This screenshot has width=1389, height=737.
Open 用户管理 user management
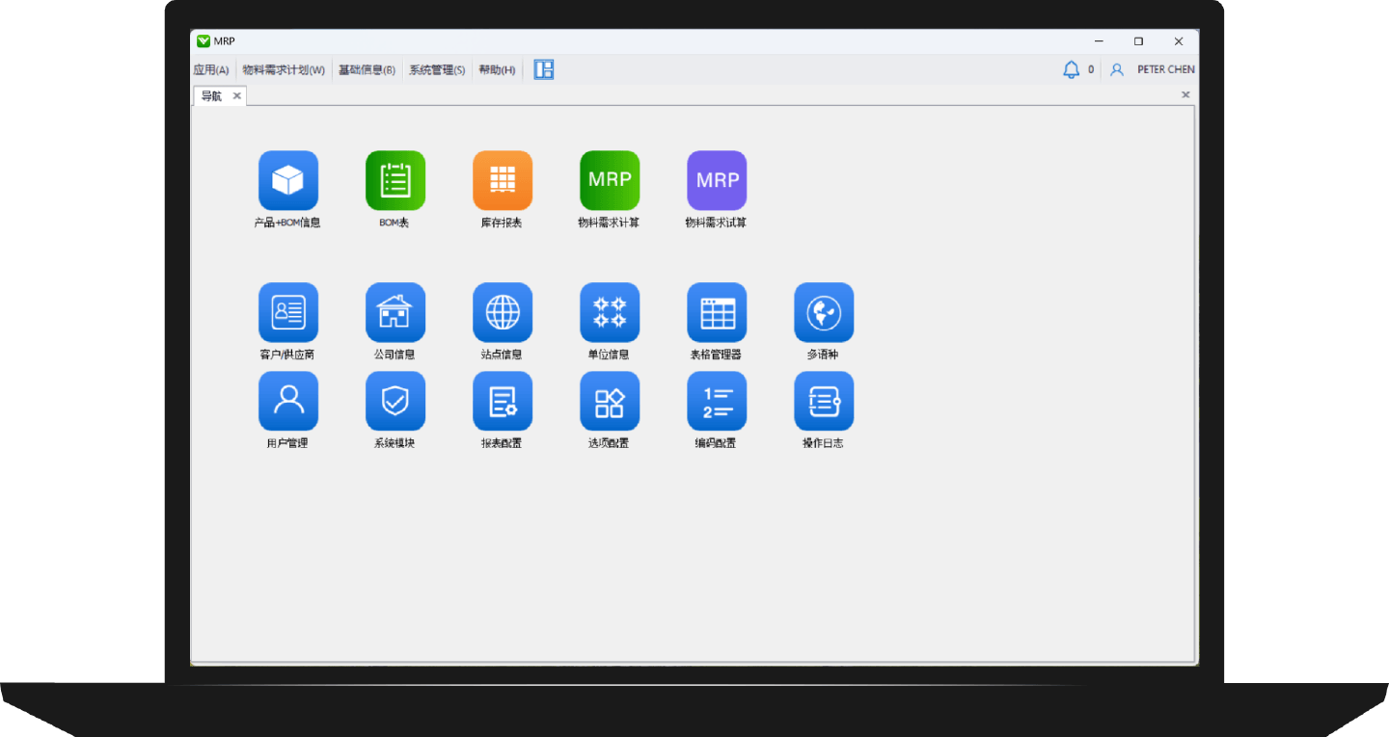[x=288, y=401]
